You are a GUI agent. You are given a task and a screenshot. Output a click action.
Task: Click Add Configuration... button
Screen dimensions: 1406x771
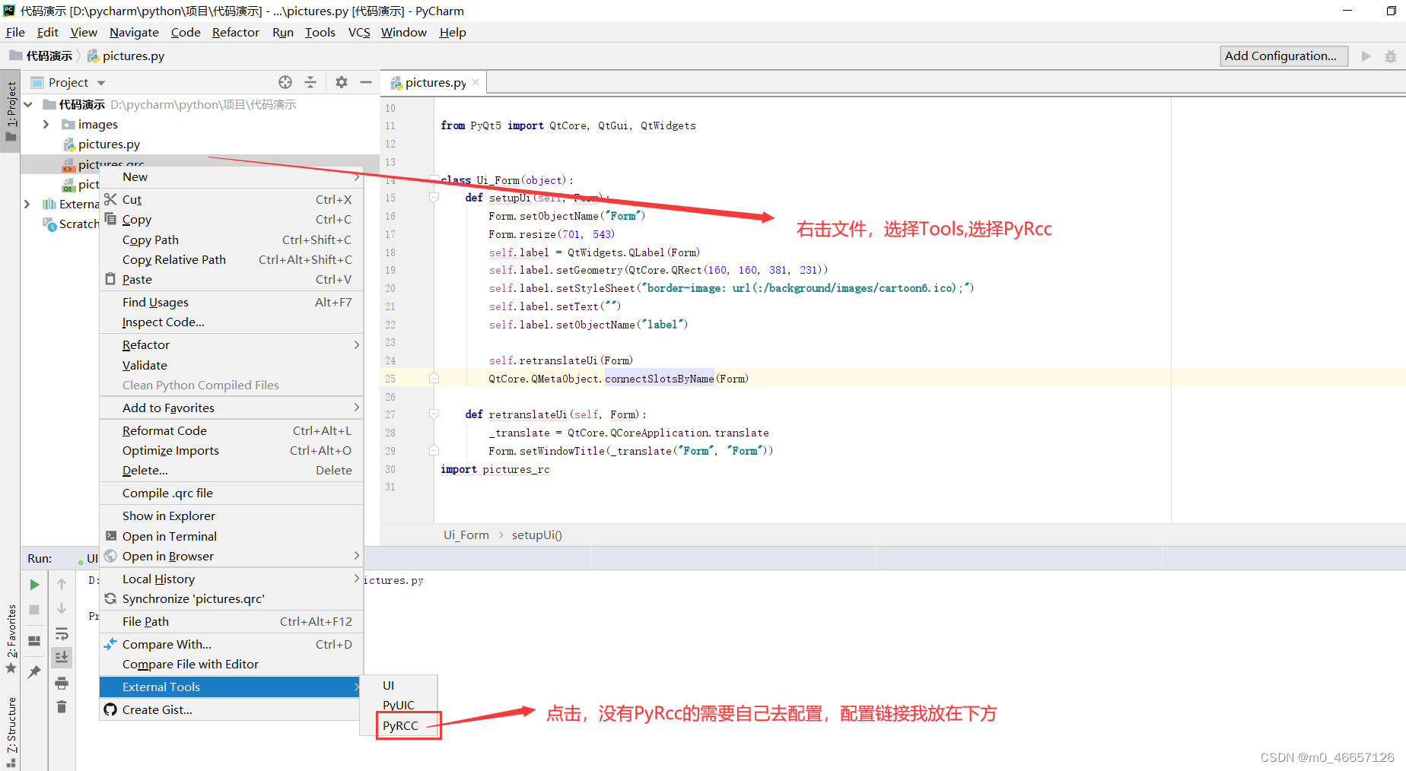(x=1284, y=56)
